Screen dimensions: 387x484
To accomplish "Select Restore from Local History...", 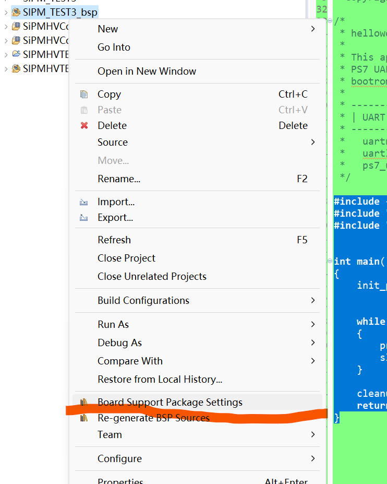I will 197,379.
